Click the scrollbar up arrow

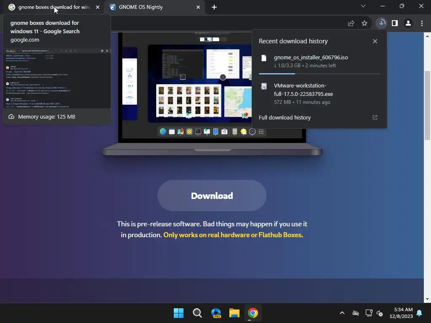(x=427, y=36)
